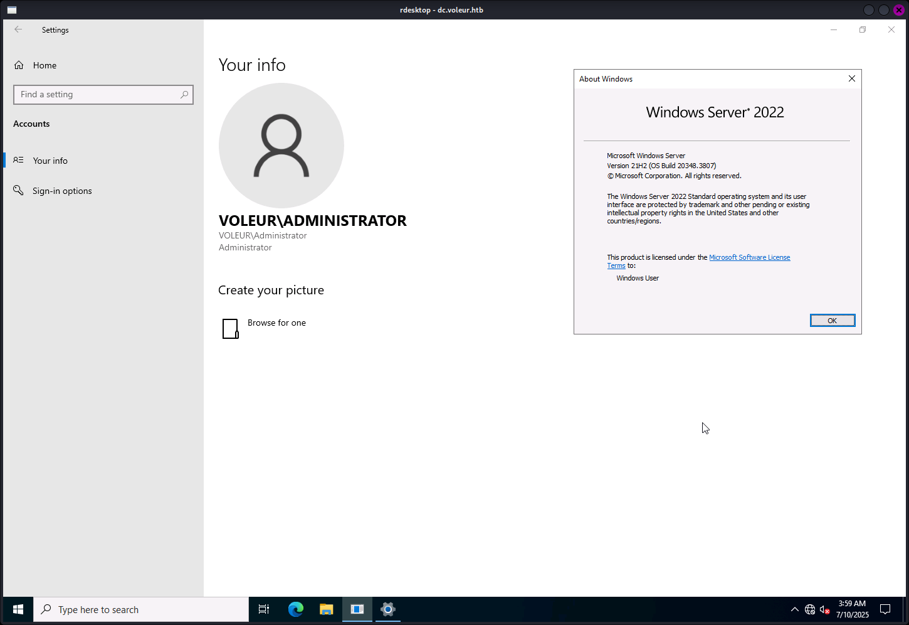The width and height of the screenshot is (909, 625).
Task: Click the Version 21H2 build text
Action: pos(661,166)
